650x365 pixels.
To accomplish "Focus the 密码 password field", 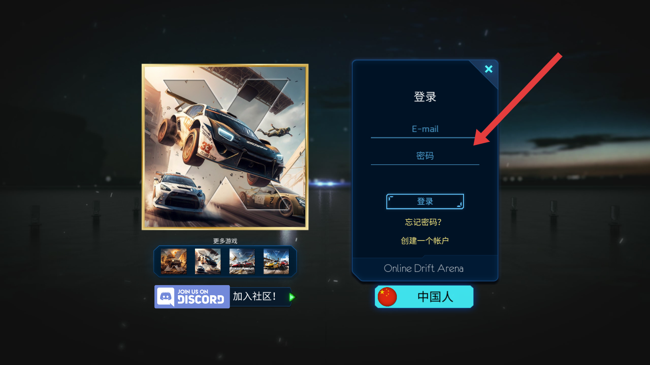I will (x=425, y=156).
